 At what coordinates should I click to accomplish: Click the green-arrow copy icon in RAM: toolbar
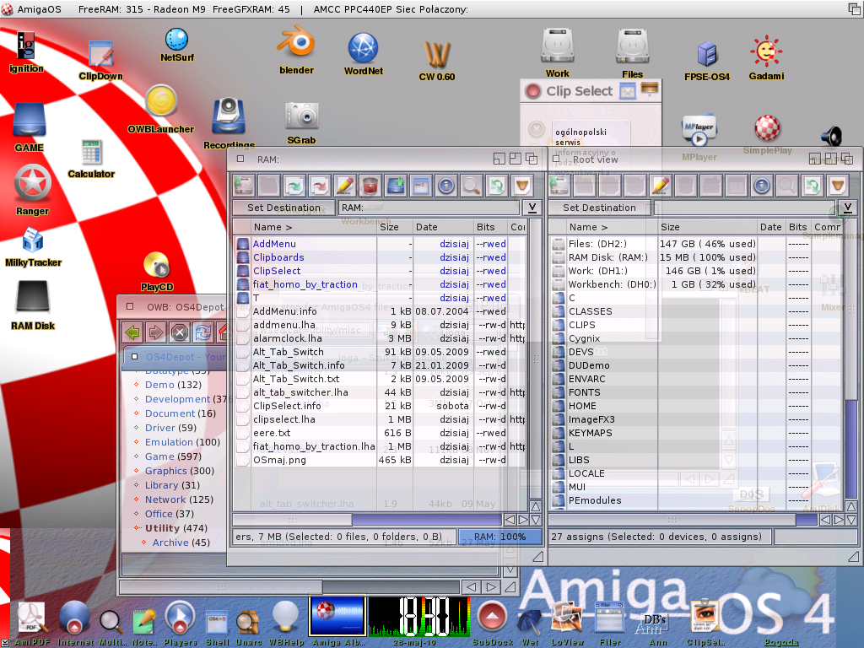coord(294,186)
